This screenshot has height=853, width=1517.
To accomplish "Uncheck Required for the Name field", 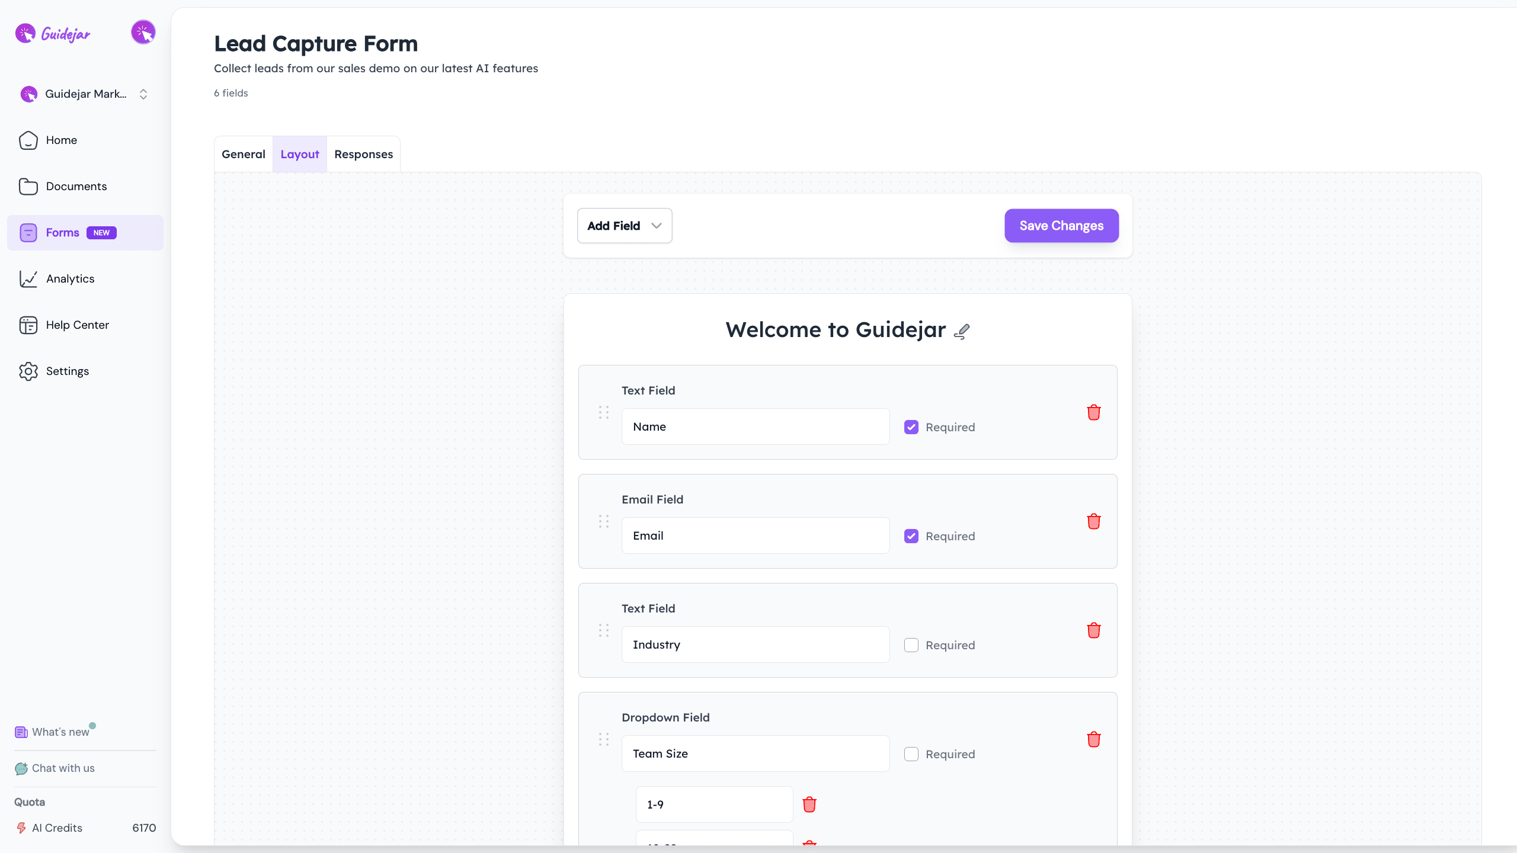I will pyautogui.click(x=911, y=427).
